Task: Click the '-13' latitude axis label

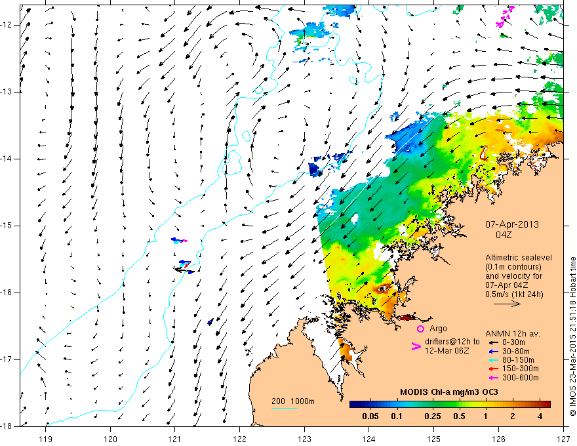Action: coord(7,92)
